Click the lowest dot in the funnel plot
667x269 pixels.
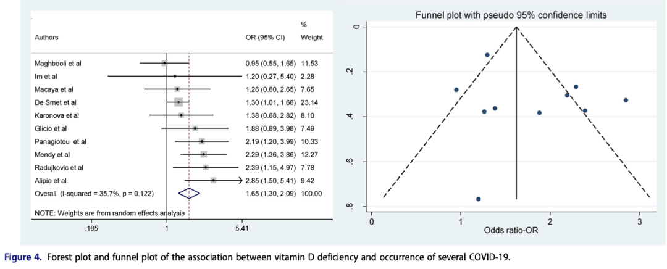click(x=478, y=199)
